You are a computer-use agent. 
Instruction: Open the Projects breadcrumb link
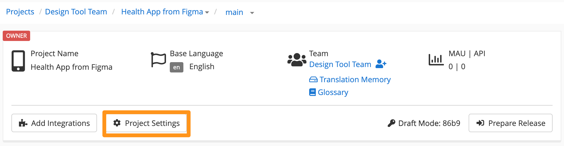[20, 12]
